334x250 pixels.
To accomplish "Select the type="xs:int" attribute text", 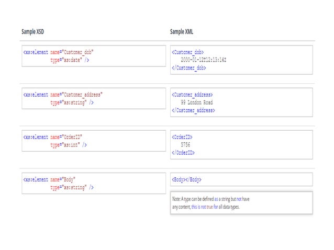I will click(x=65, y=145).
